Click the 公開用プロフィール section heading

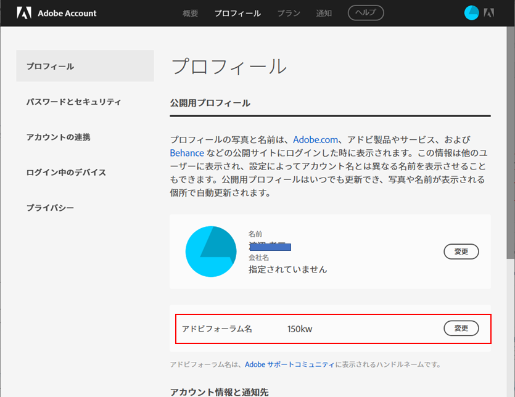210,103
